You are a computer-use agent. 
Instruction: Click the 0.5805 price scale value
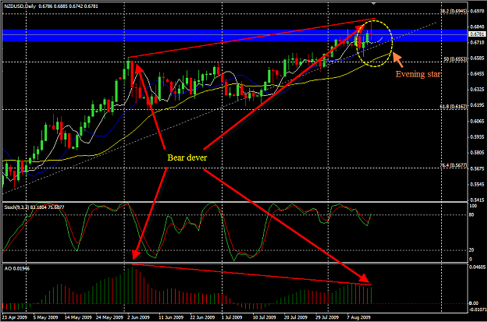(477, 153)
